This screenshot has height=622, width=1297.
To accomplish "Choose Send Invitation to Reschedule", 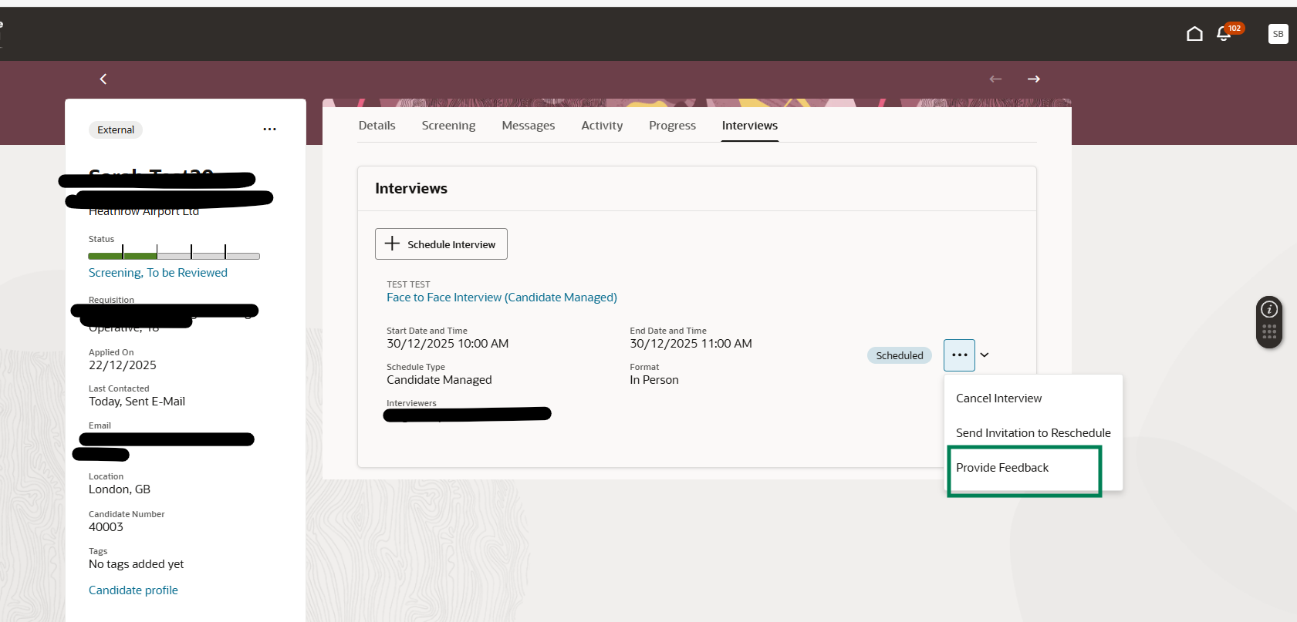I will tap(1033, 433).
